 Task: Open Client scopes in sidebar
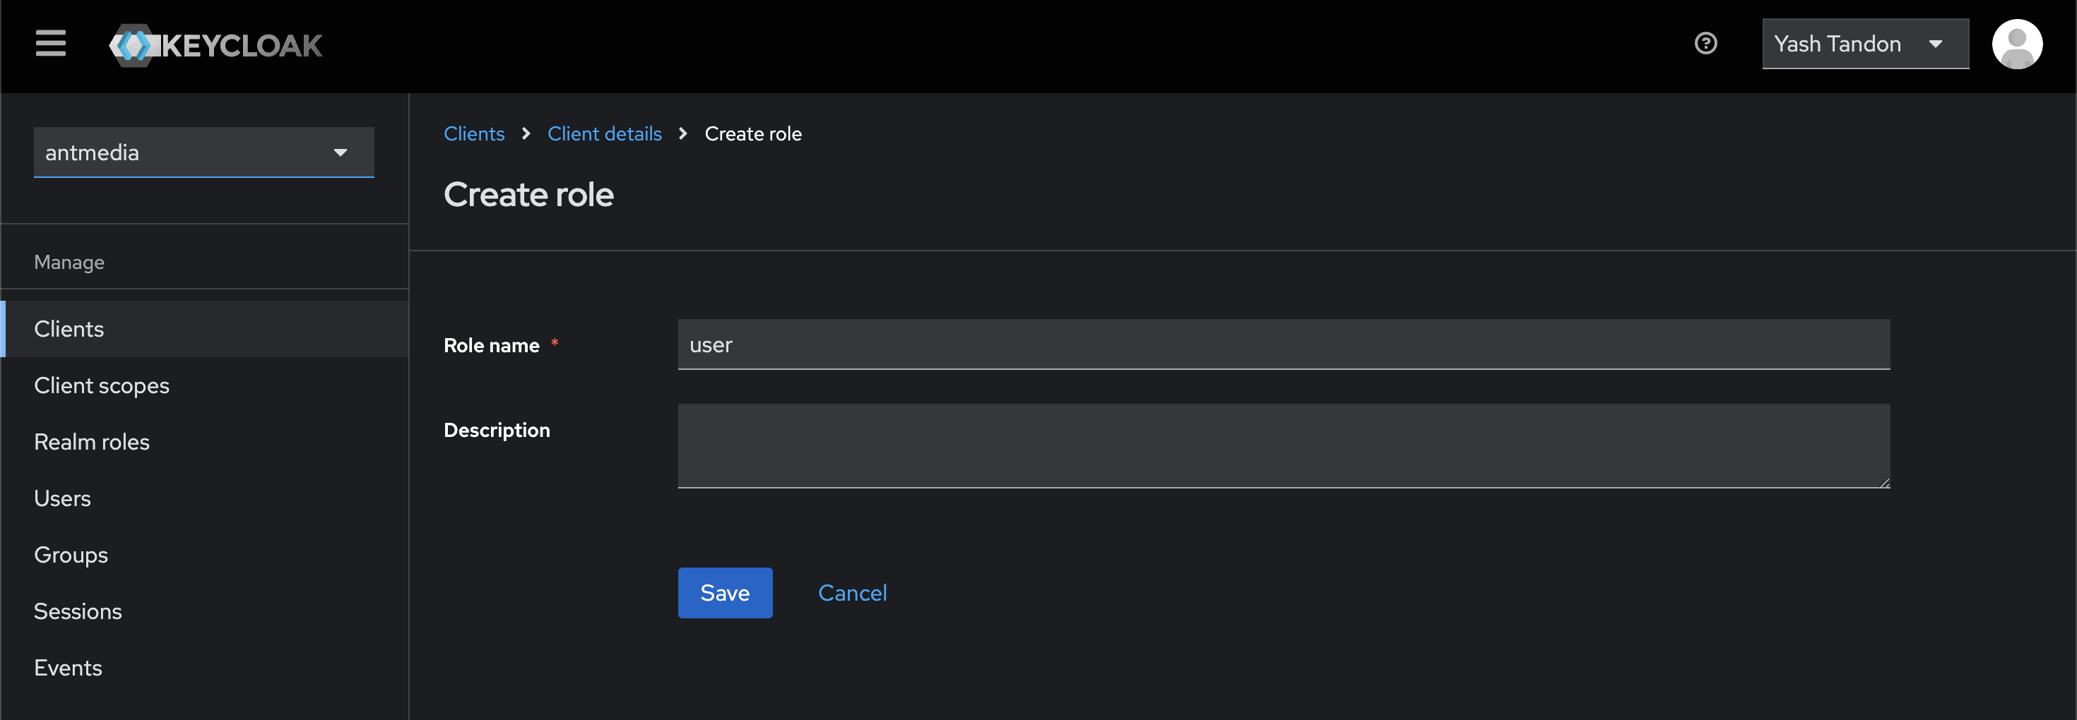[206, 386]
